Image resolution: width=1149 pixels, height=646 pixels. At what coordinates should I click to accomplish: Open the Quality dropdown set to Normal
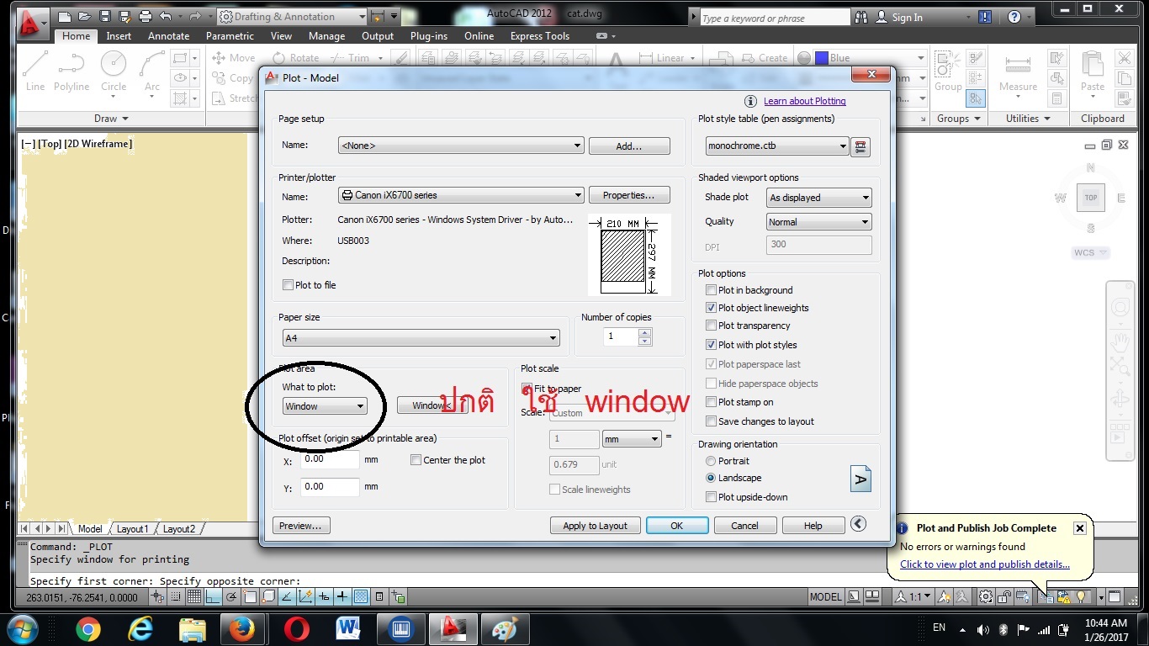click(x=819, y=222)
